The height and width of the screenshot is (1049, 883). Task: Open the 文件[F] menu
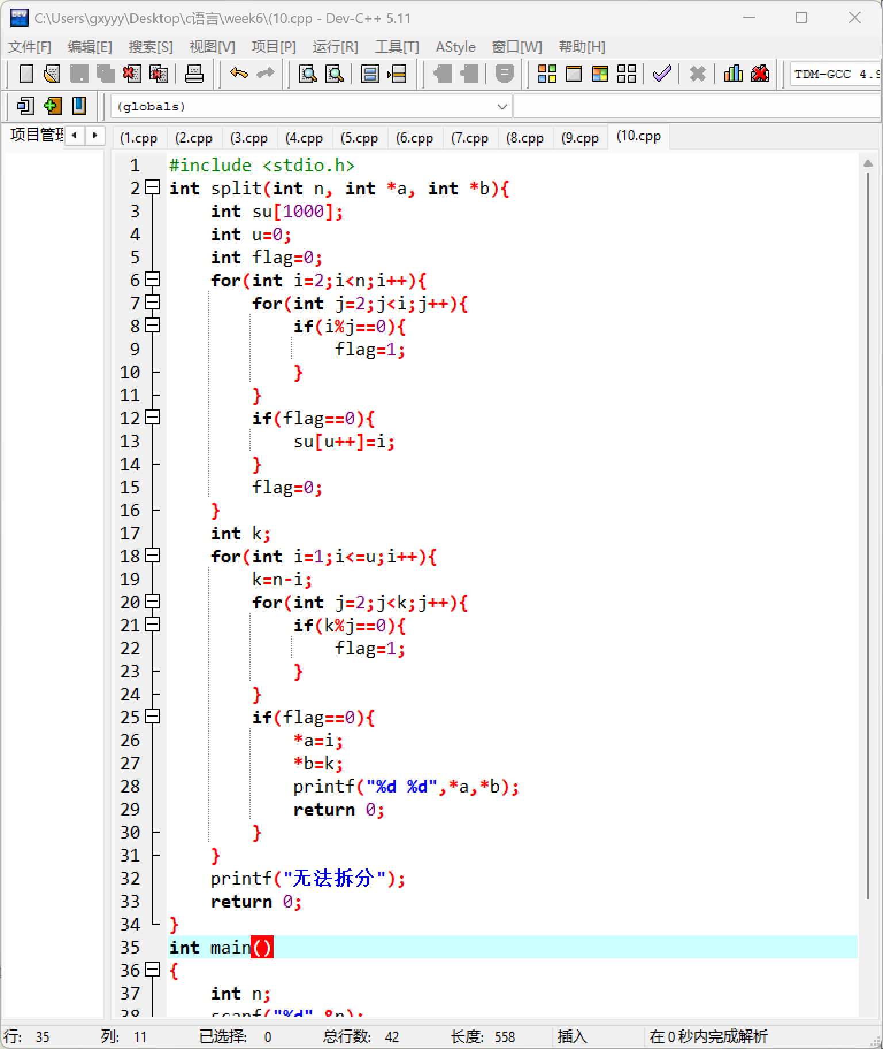pos(30,47)
